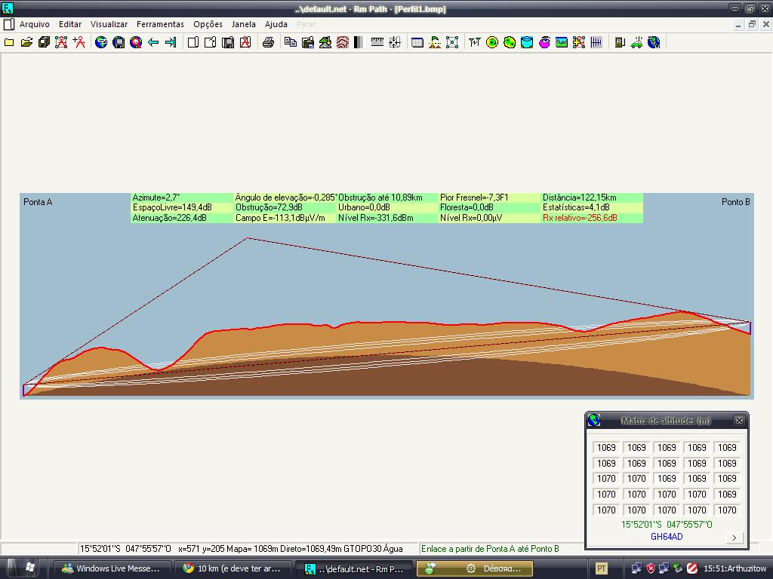This screenshot has width=773, height=579.
Task: Open the Ferramentas menu
Action: coord(160,24)
